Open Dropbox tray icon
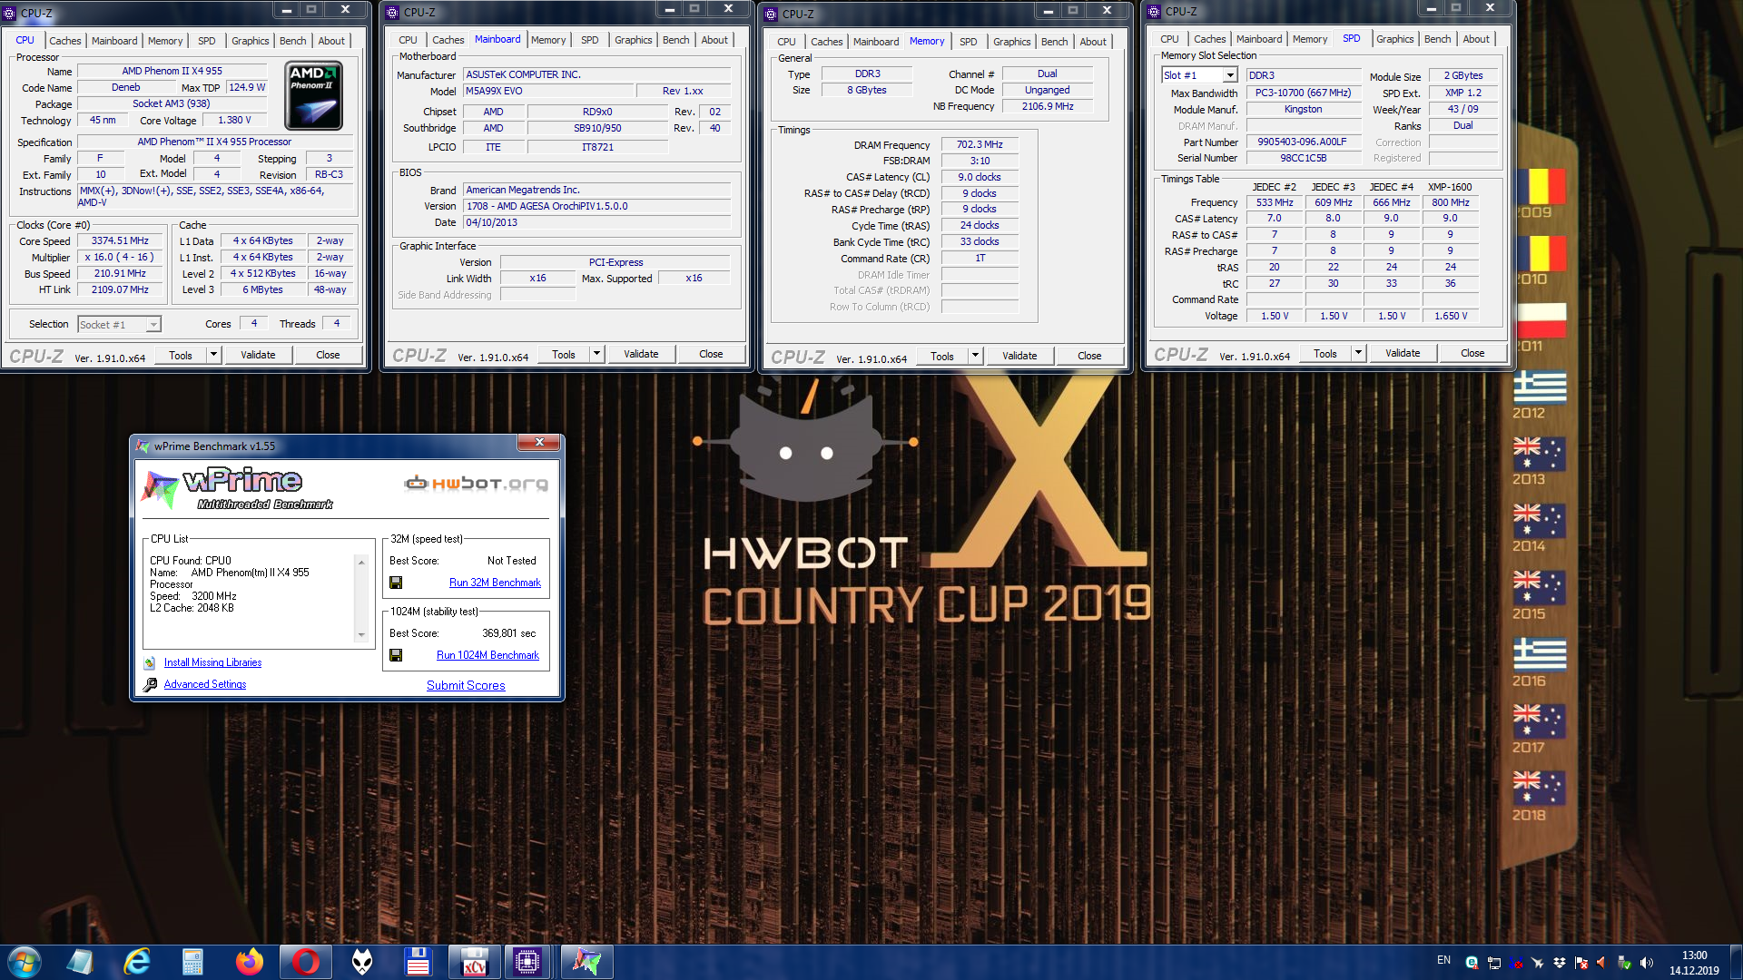 1560,963
